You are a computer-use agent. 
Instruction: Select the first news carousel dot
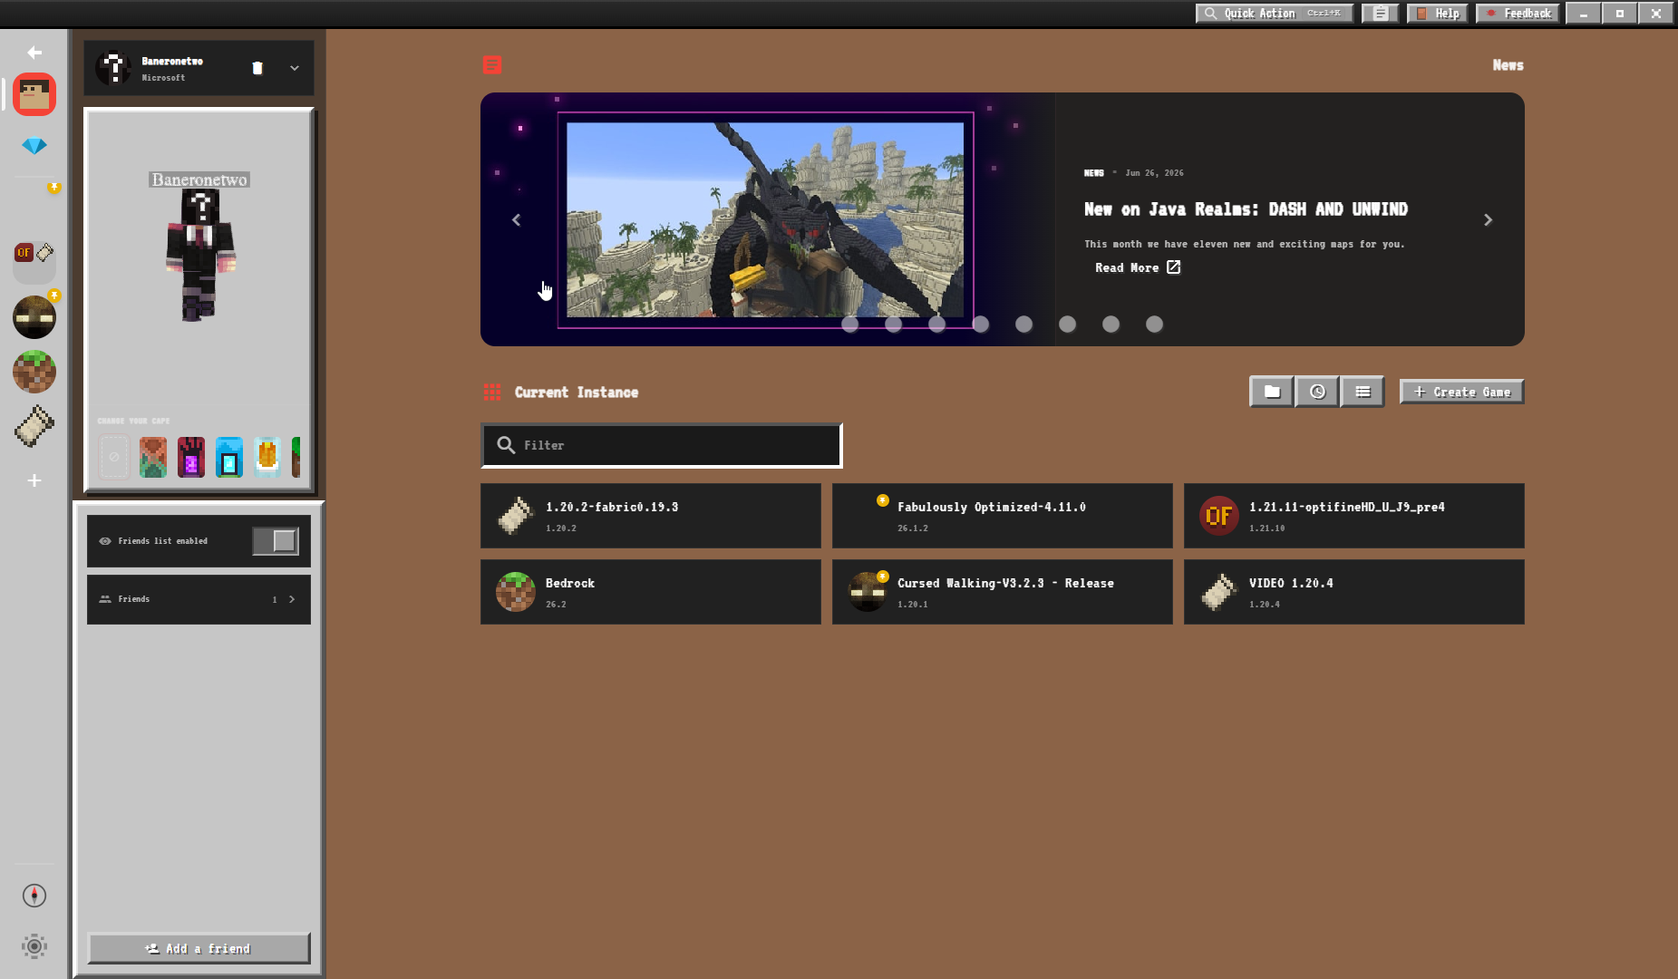849,325
